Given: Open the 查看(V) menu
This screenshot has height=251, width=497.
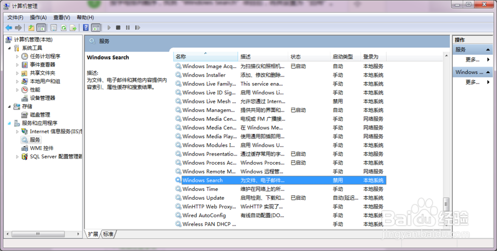Looking at the screenshot, I should coord(62,17).
